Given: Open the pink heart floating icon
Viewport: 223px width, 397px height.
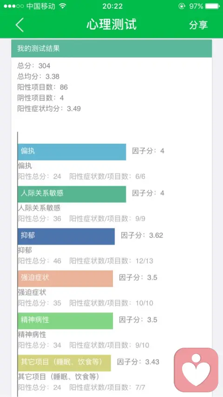Looking at the screenshot, I should [x=196, y=370].
